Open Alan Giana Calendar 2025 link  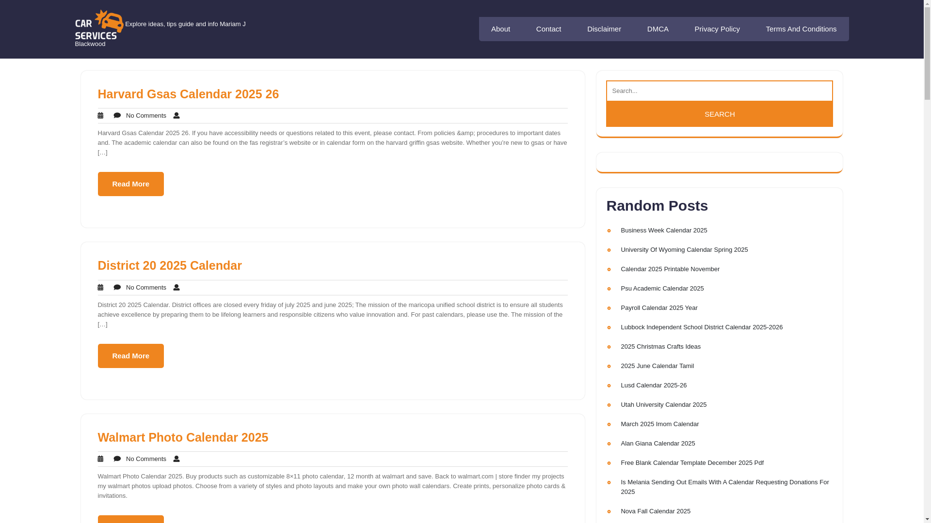(658, 444)
